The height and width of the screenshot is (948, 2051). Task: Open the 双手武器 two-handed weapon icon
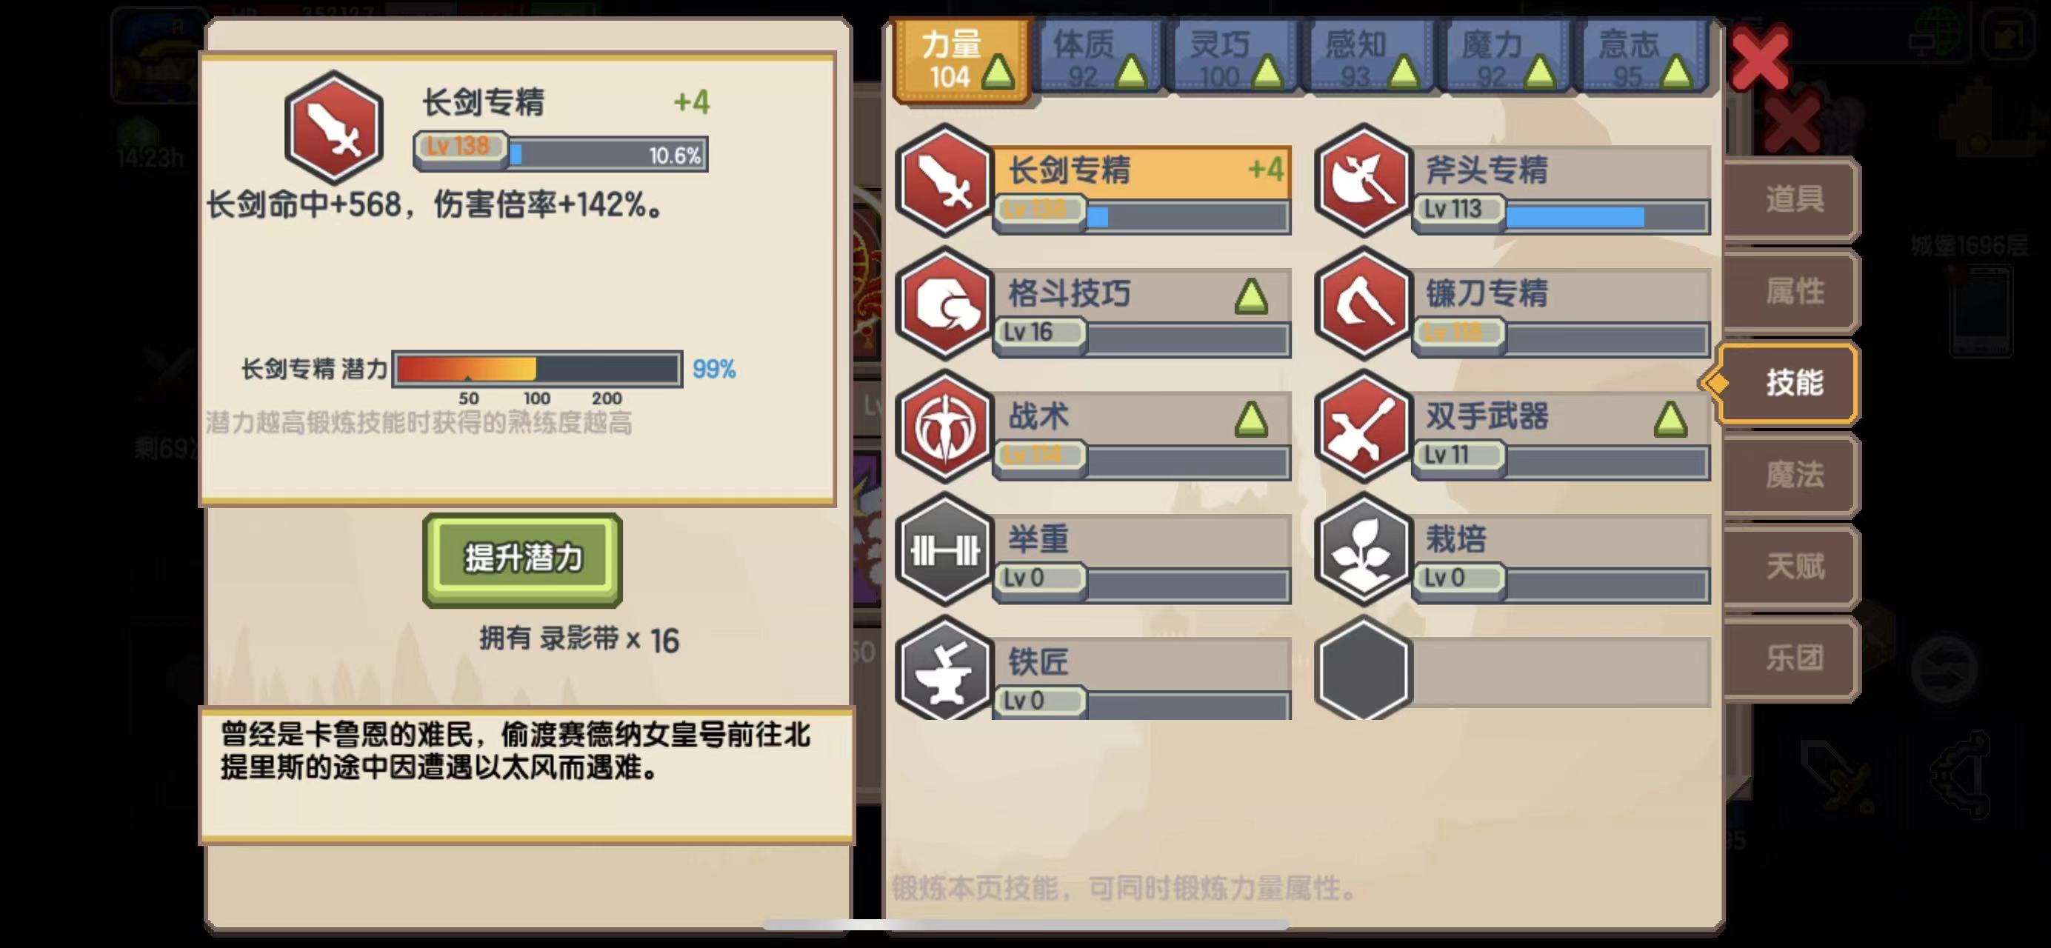[x=1363, y=427]
